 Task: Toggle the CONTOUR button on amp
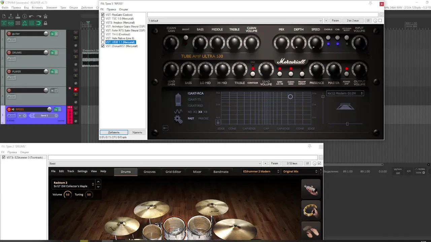(x=253, y=74)
